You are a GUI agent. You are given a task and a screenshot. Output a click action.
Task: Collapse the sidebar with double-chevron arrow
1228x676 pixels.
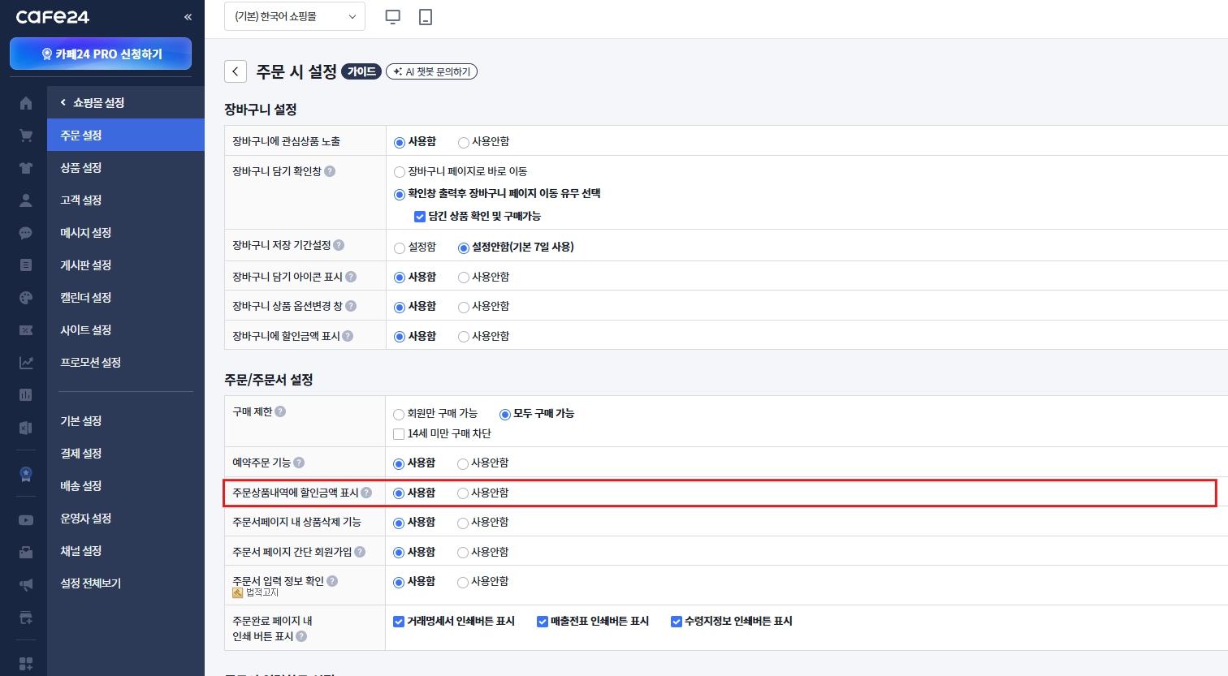coord(188,17)
